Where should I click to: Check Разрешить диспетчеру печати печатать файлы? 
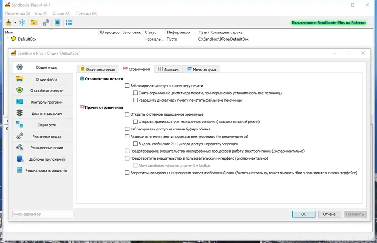(x=135, y=100)
